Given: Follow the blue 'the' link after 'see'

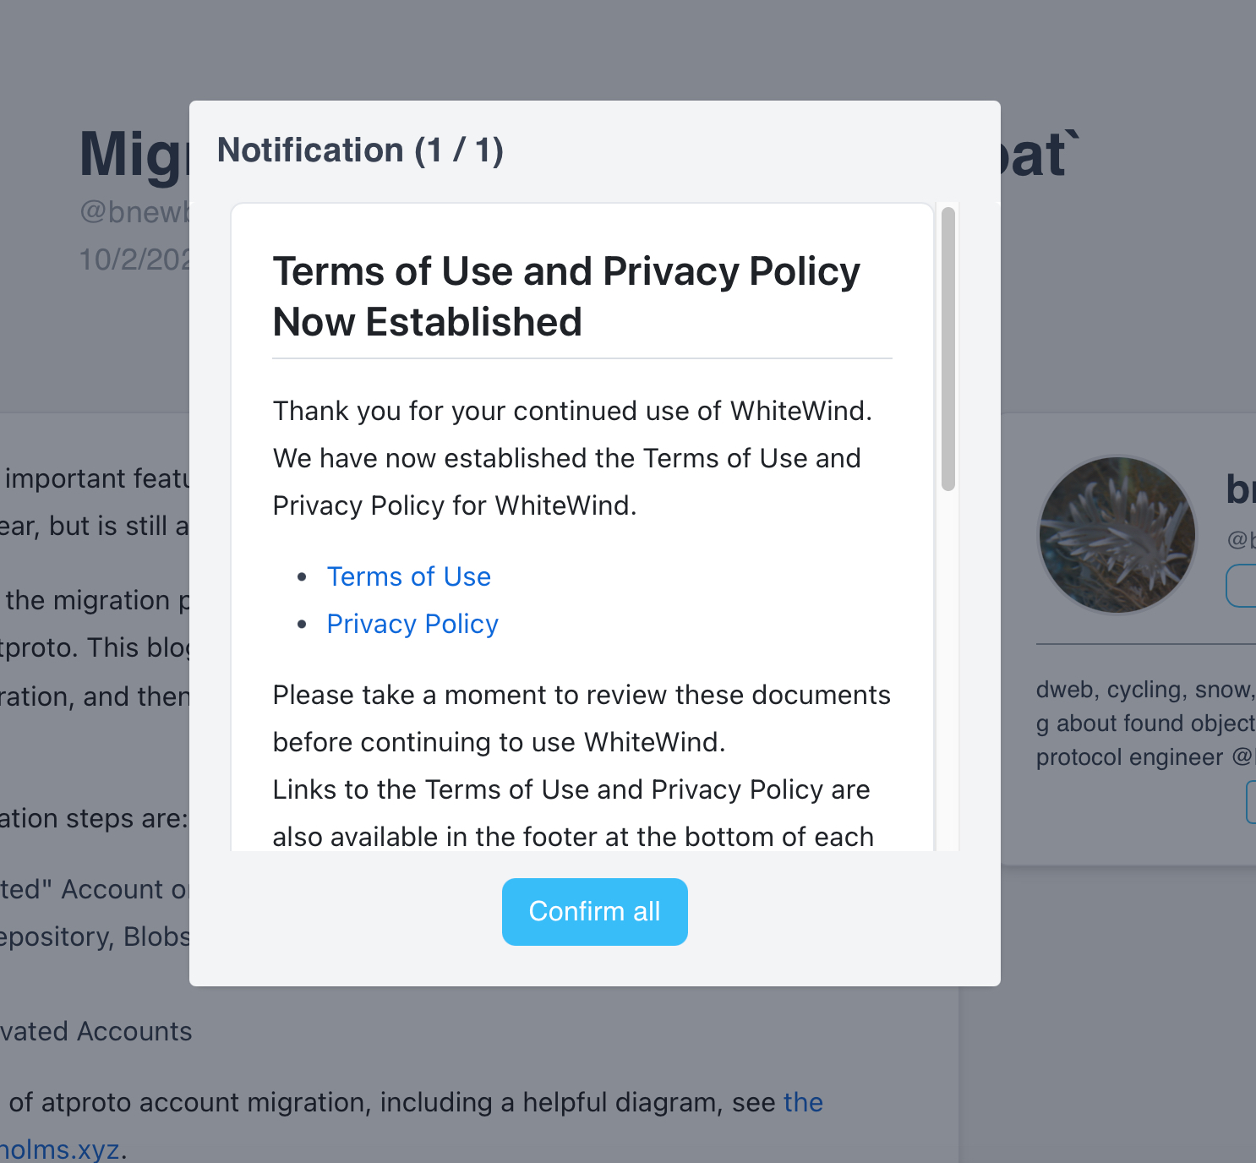Looking at the screenshot, I should point(803,1102).
